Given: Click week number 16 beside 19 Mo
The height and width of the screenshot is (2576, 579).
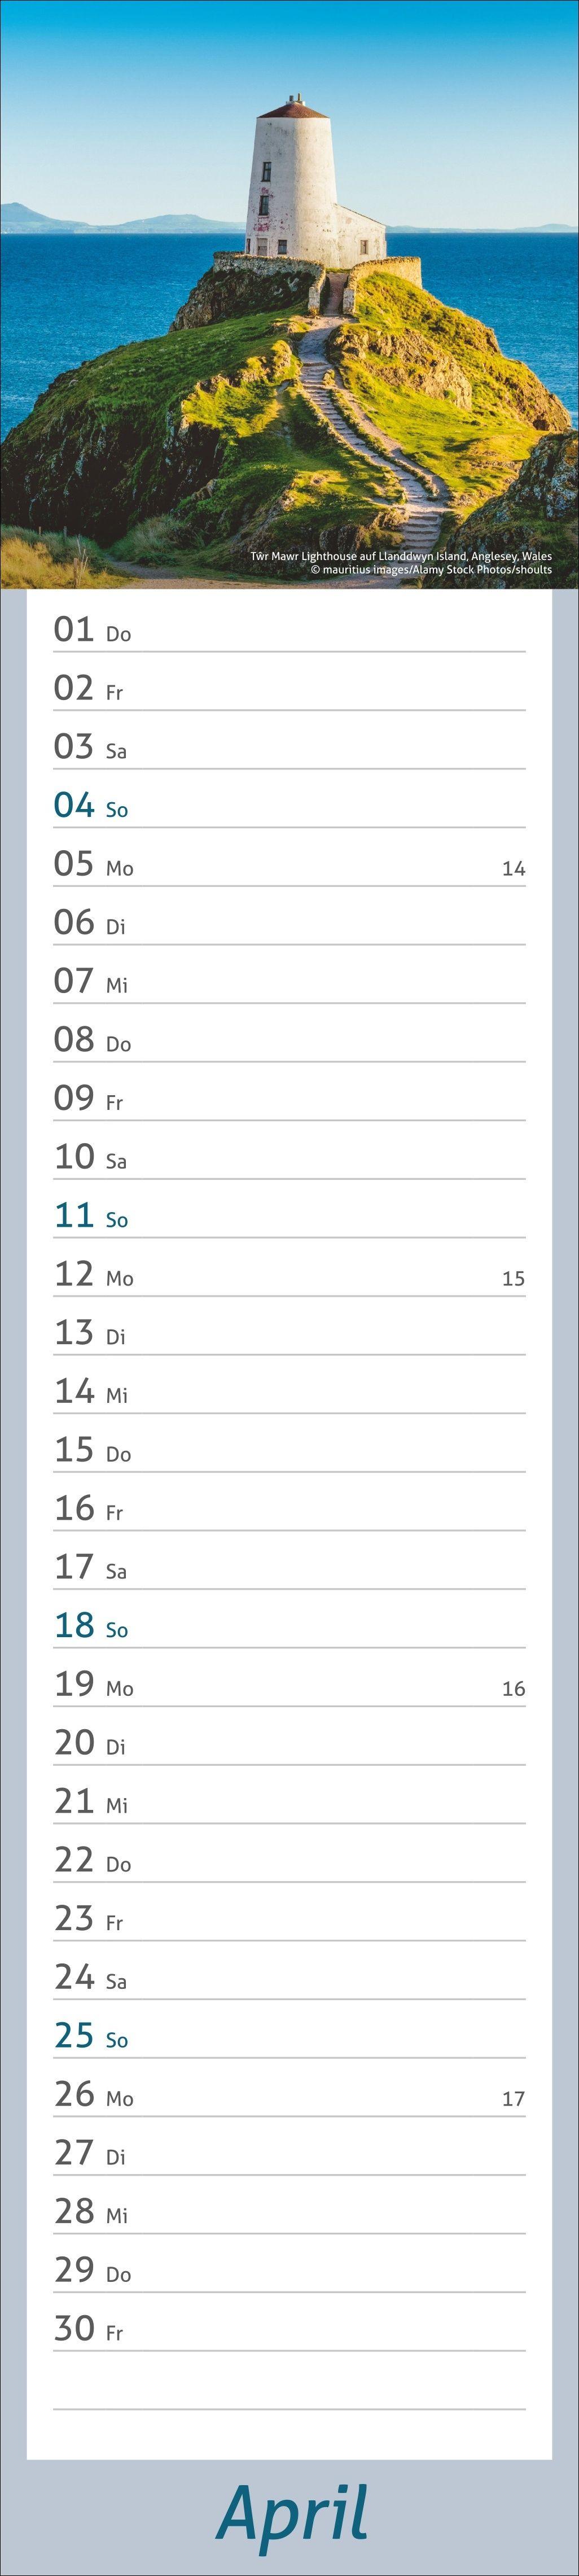Looking at the screenshot, I should tap(513, 1689).
